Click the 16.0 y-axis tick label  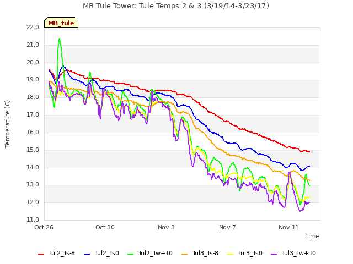(x=33, y=132)
